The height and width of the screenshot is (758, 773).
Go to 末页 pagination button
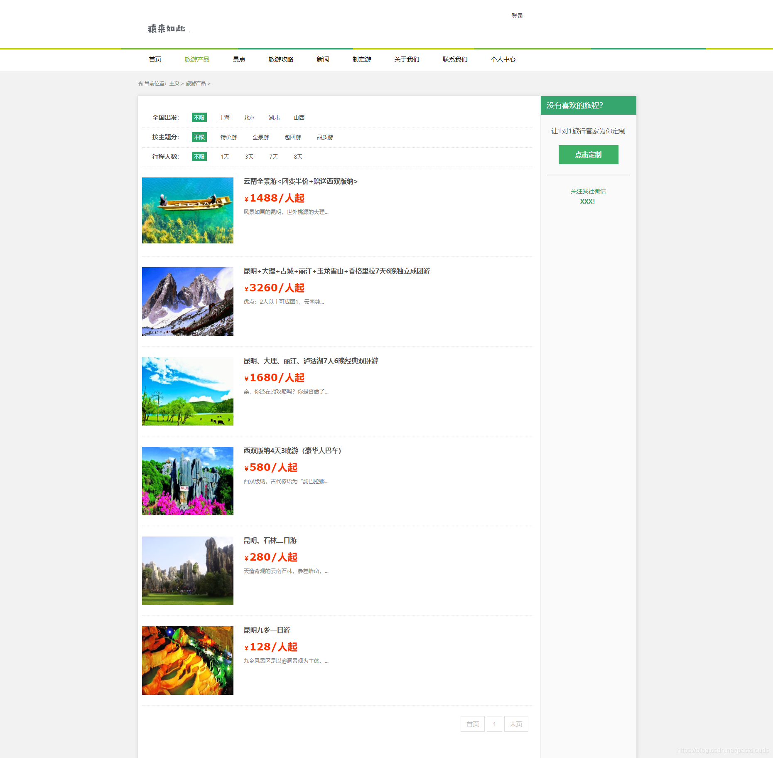click(x=516, y=724)
